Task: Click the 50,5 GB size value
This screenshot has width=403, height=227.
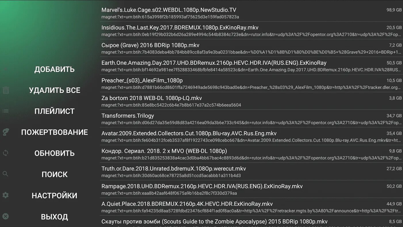Action: point(394,63)
